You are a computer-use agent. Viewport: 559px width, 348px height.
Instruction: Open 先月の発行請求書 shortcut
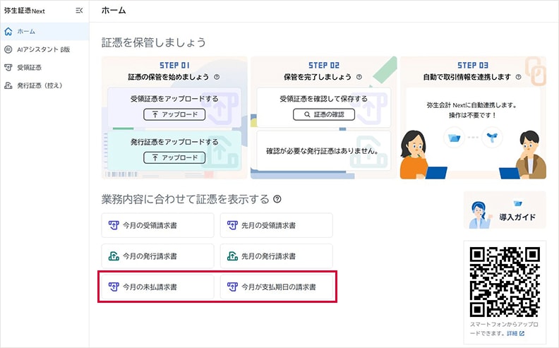point(276,256)
